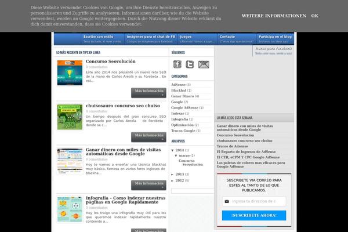348x232 pixels.
Task: Select the Google AdSense category
Action: 184,108
